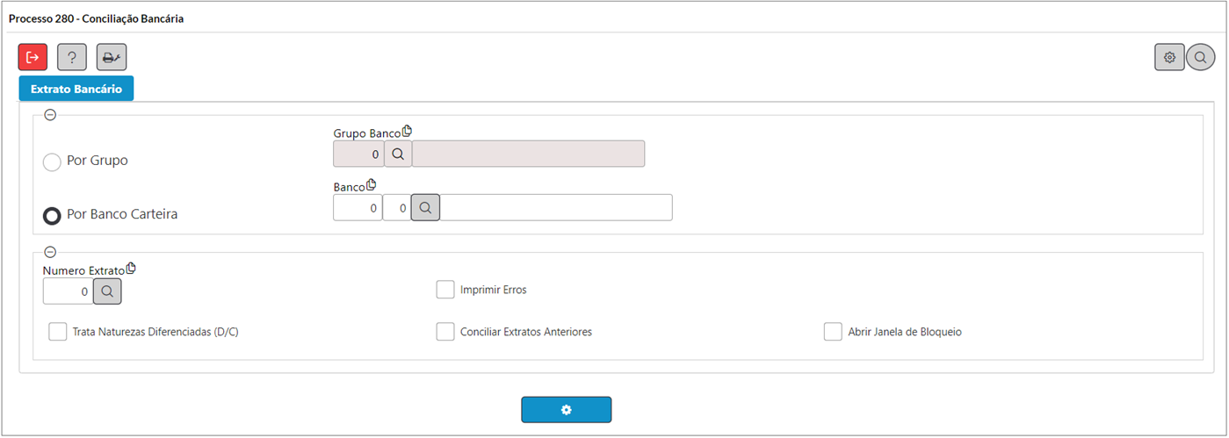Open the printer configuration icon
This screenshot has width=1229, height=438.
click(112, 57)
